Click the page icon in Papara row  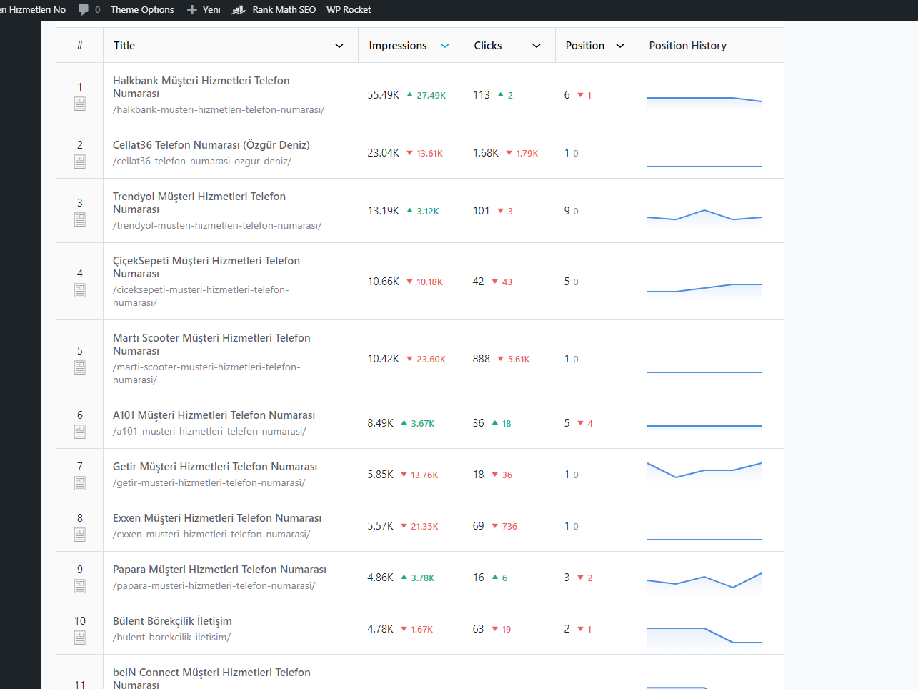(x=80, y=586)
